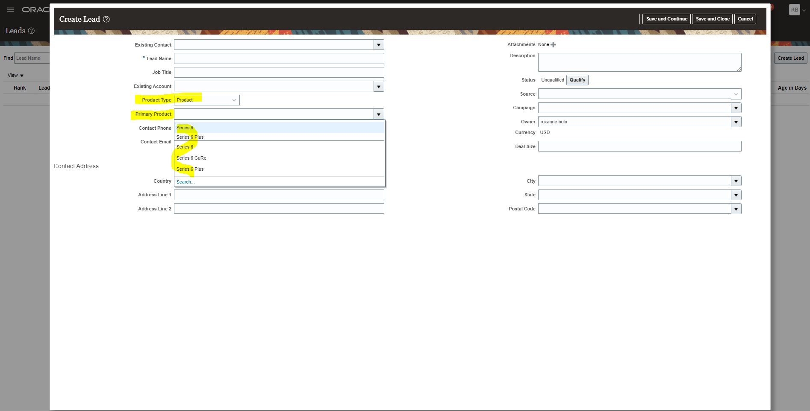Expand the State dropdown arrow
The image size is (810, 411).
(736, 195)
